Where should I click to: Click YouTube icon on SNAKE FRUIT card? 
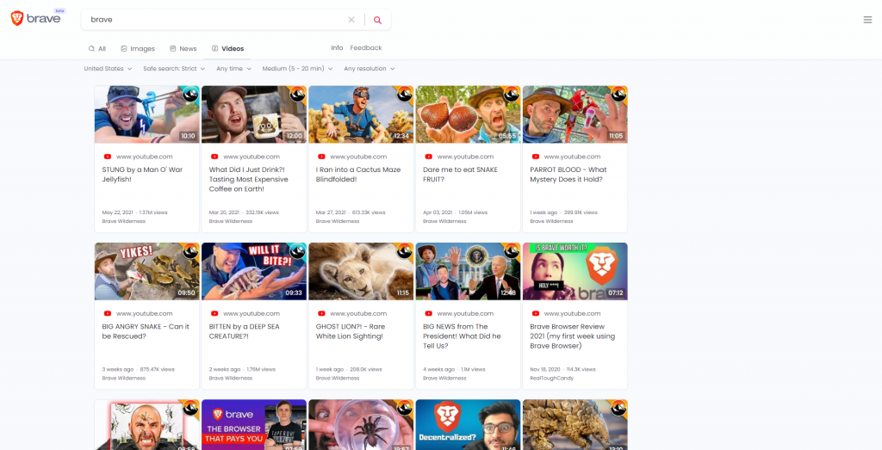coord(428,157)
